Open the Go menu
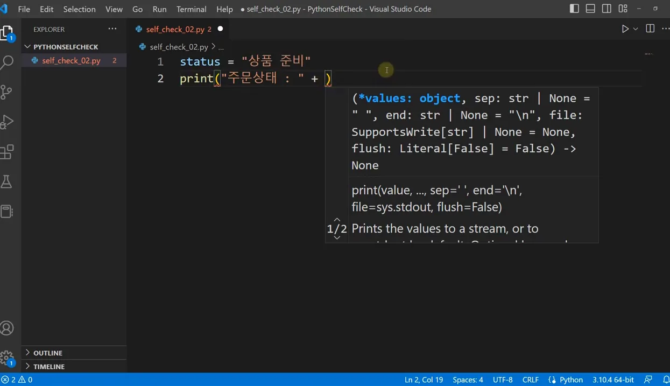The image size is (670, 386). click(x=137, y=9)
